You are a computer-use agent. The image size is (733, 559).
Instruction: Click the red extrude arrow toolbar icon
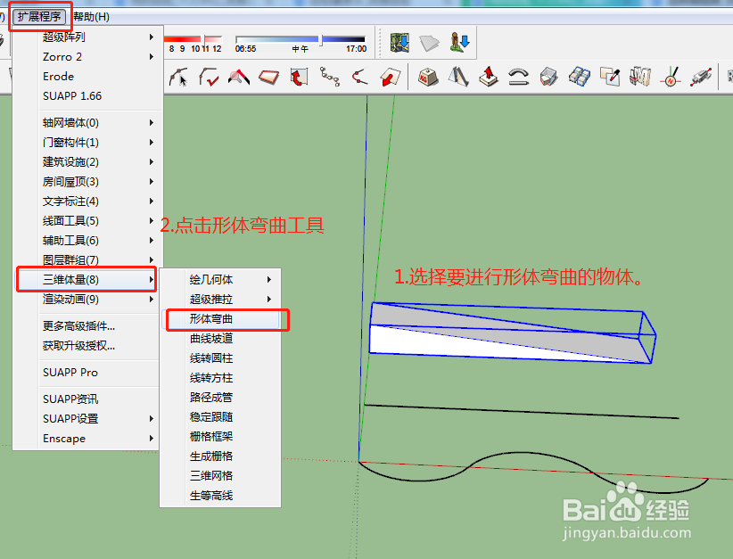click(x=486, y=78)
